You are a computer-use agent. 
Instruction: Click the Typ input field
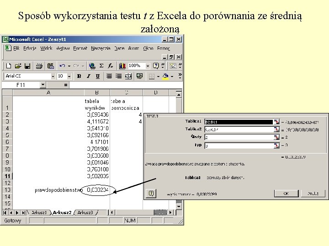point(239,145)
